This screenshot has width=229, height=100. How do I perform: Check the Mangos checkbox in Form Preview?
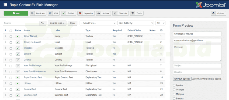pyautogui.click(x=174, y=94)
